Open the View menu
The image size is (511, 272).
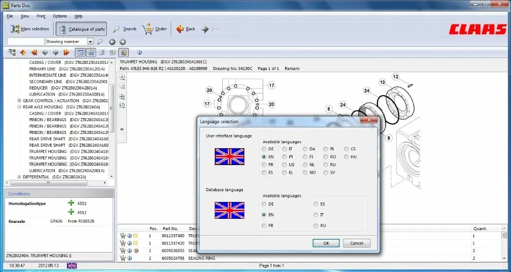coord(25,16)
